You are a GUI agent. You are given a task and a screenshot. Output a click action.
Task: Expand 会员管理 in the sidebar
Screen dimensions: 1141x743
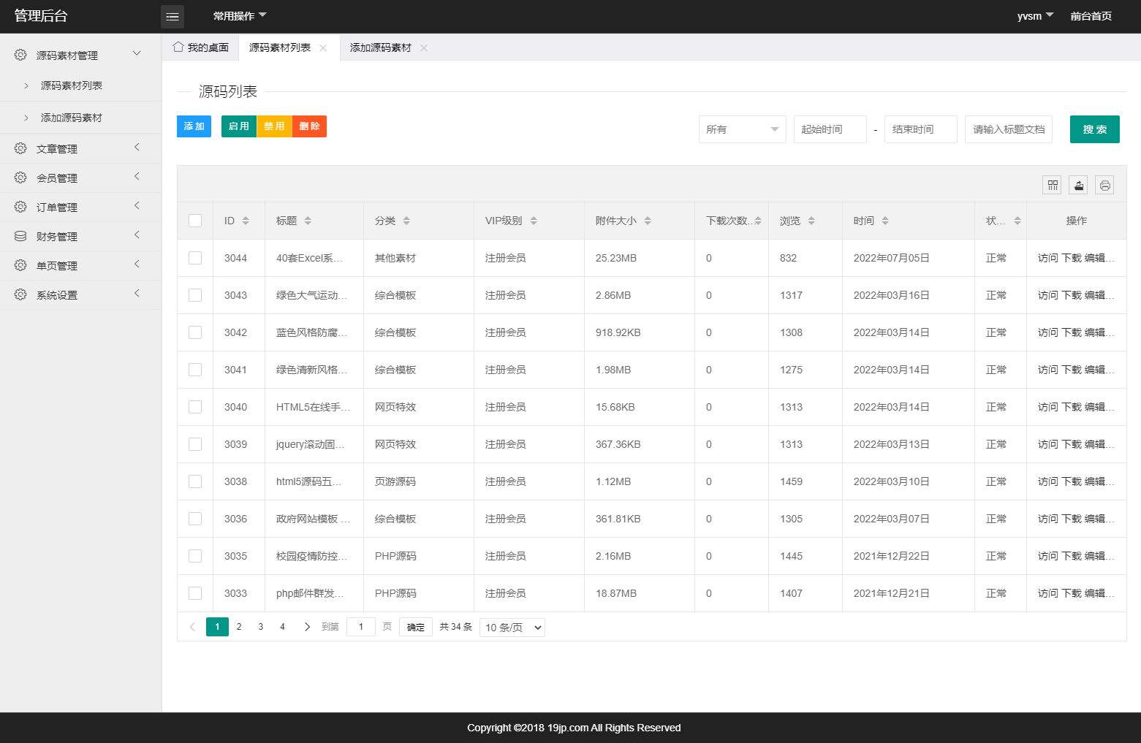[x=80, y=178]
